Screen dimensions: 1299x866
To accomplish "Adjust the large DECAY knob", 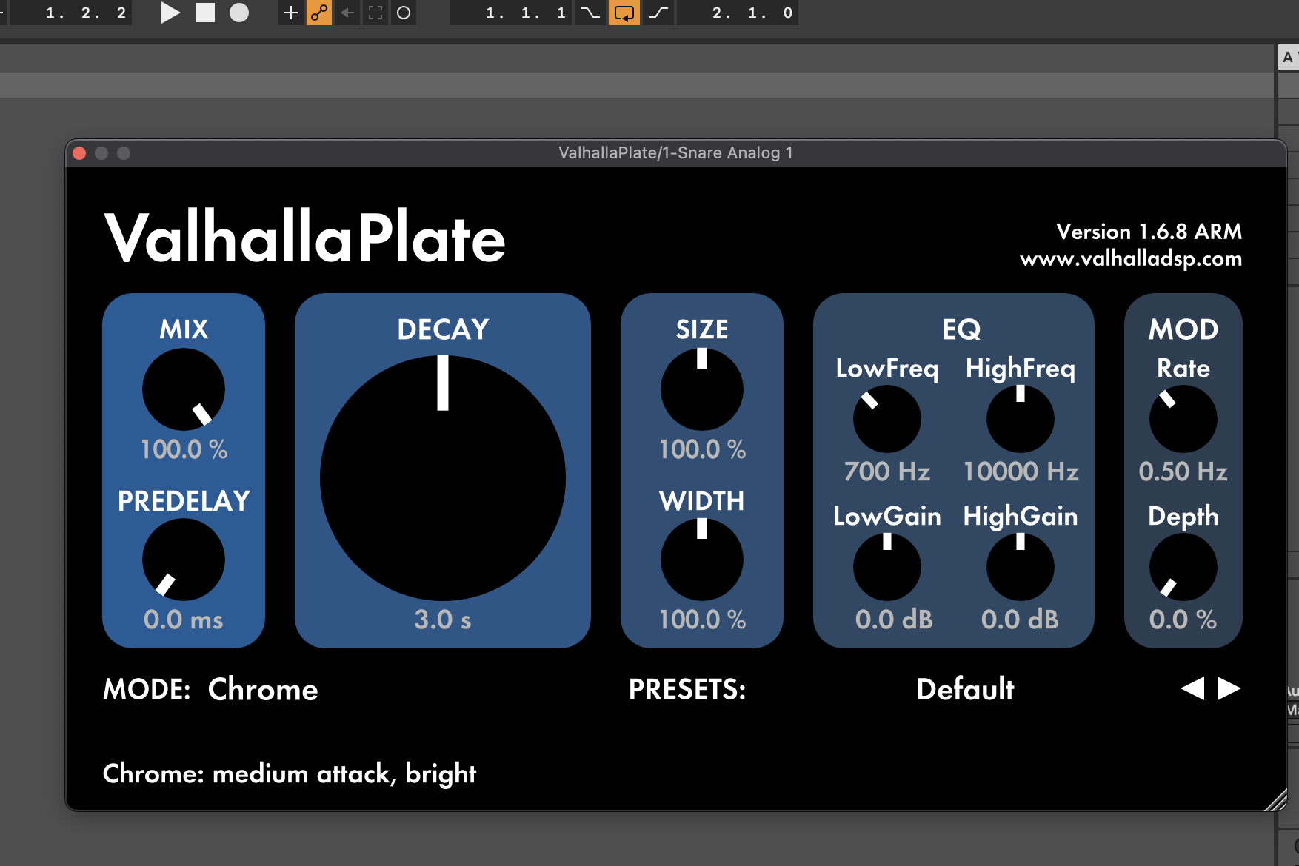I will (x=442, y=479).
